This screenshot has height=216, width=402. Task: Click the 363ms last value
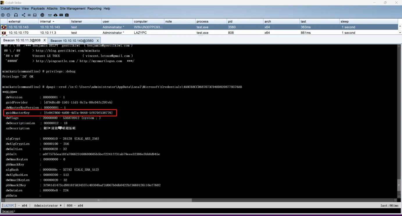pos(306,27)
